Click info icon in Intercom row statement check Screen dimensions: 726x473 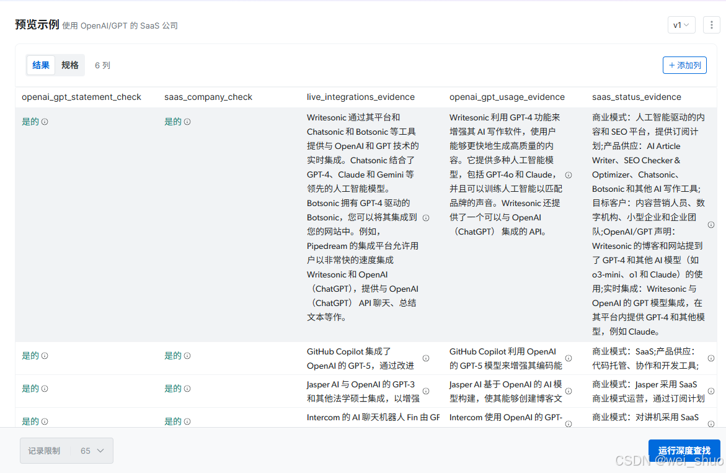point(45,421)
